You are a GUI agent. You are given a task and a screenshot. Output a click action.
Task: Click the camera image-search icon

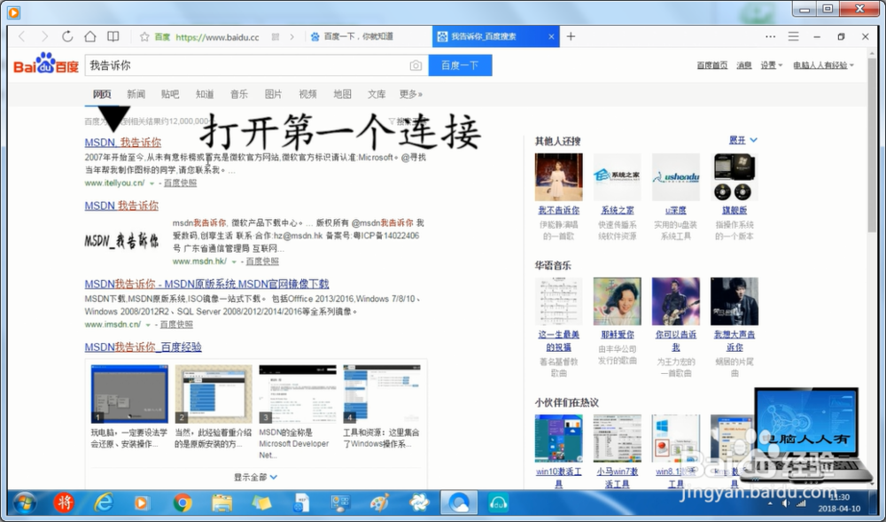tap(416, 66)
